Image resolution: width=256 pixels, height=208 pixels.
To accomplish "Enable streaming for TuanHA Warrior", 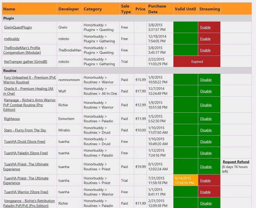I will pos(205,192).
